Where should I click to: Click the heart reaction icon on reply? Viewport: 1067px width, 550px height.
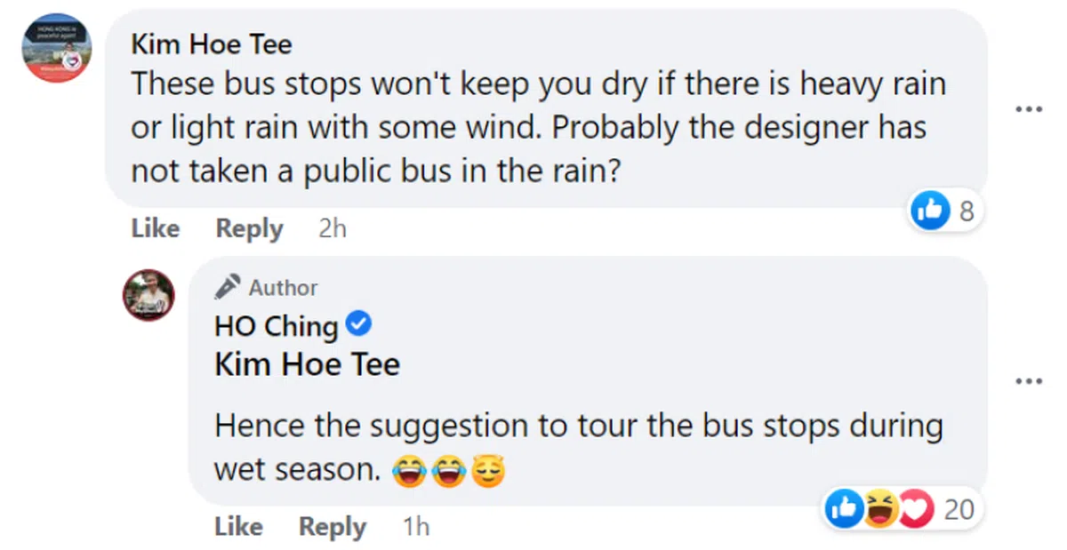coord(916,509)
